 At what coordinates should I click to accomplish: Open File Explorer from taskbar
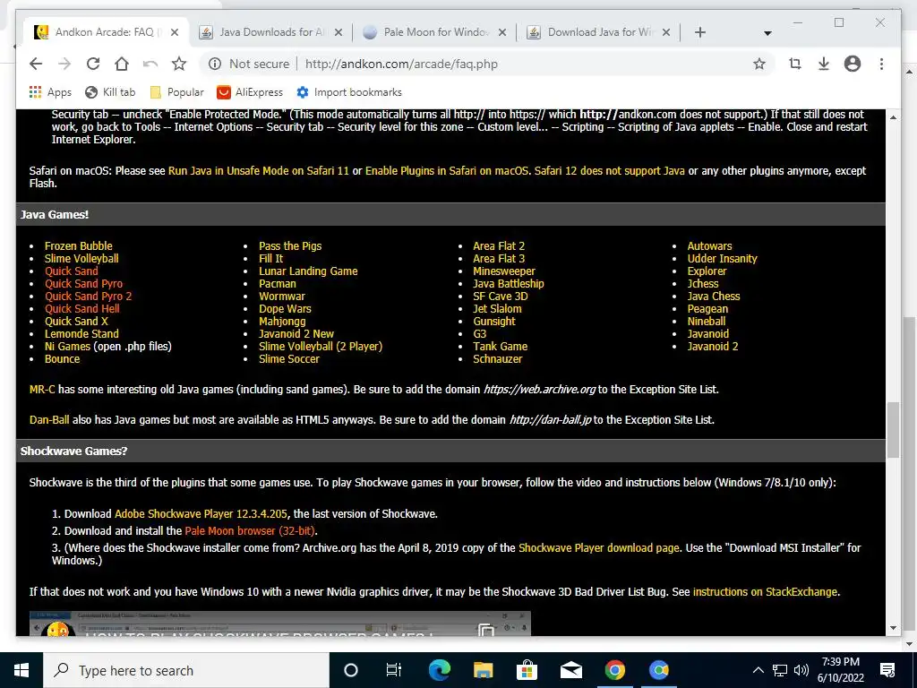pyautogui.click(x=483, y=670)
